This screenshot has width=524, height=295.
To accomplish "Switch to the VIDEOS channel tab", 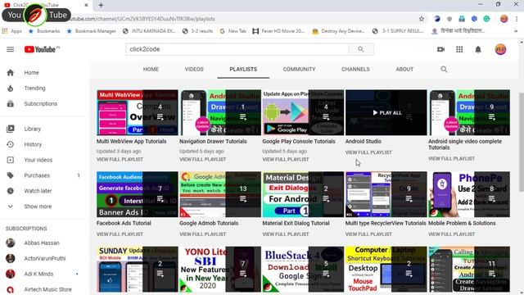I will point(194,69).
